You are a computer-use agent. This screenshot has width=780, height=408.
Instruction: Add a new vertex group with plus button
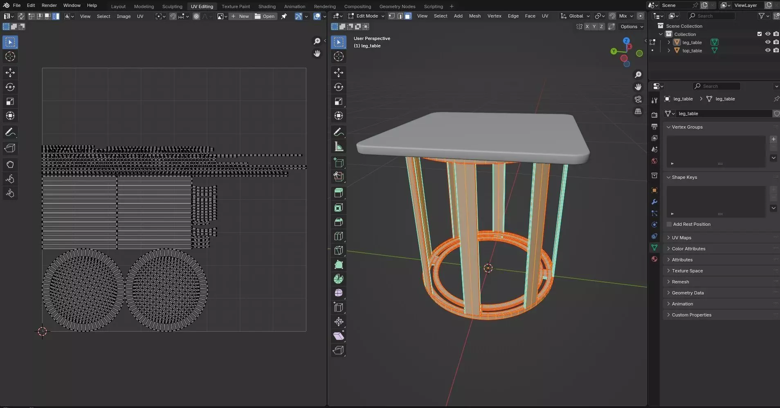(773, 139)
